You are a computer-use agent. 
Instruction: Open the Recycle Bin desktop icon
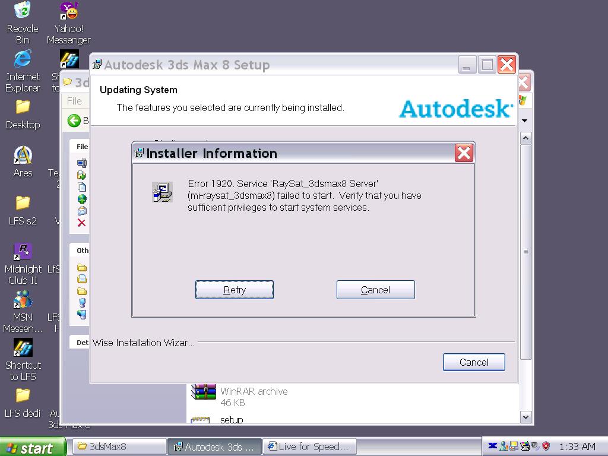pyautogui.click(x=23, y=23)
